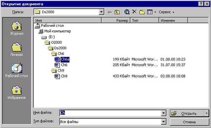211x128 pixels.
Task: Click the Открыть button
Action: pos(187,113)
